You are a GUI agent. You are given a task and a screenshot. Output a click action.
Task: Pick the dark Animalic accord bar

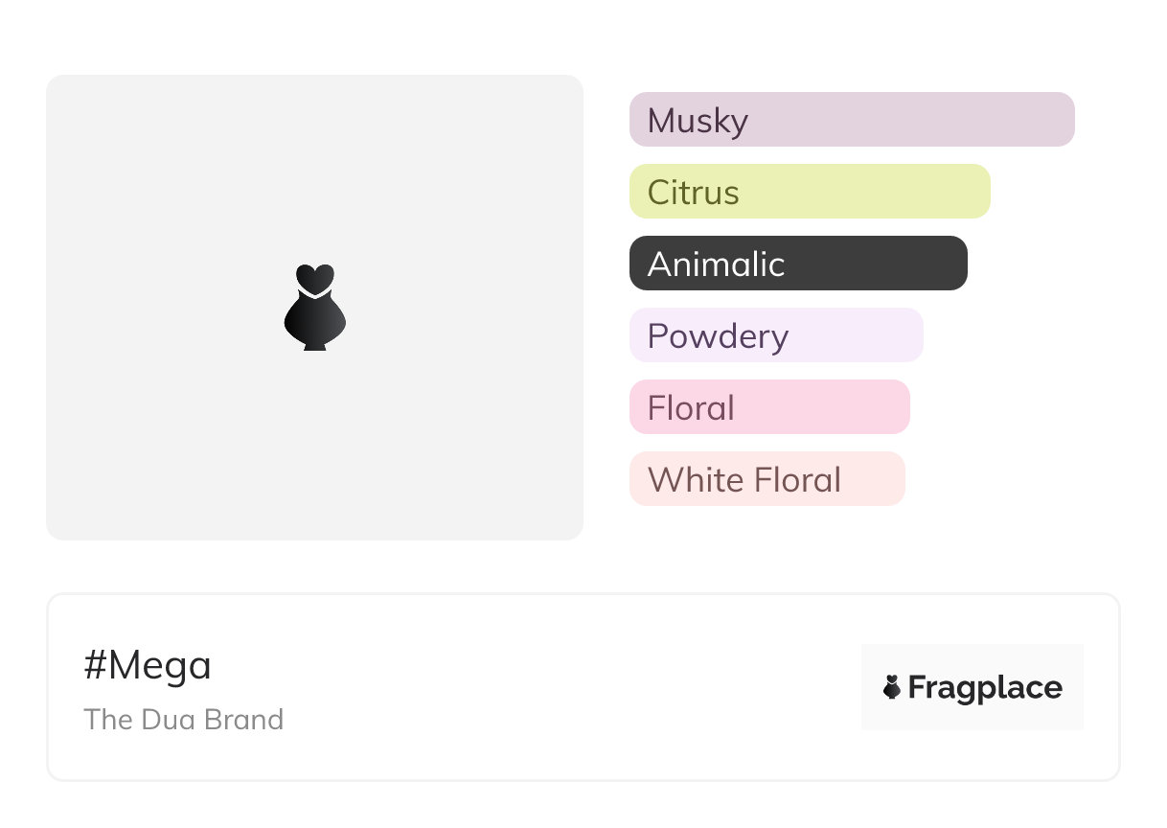[x=798, y=264]
